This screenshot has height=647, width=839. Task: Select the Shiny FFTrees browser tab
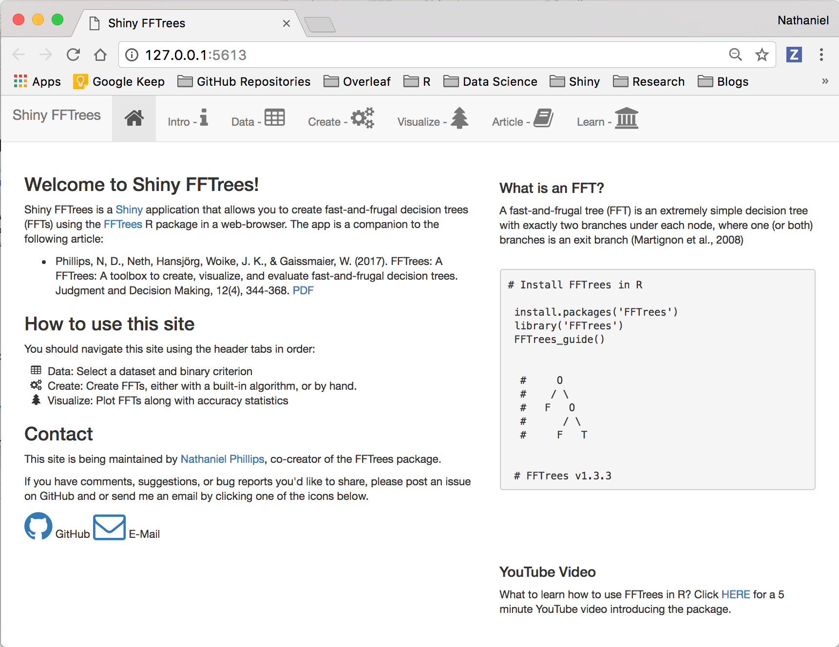[x=190, y=23]
